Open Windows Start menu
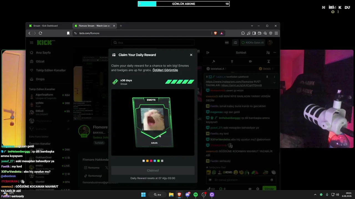The image size is (355, 199). pos(143,195)
